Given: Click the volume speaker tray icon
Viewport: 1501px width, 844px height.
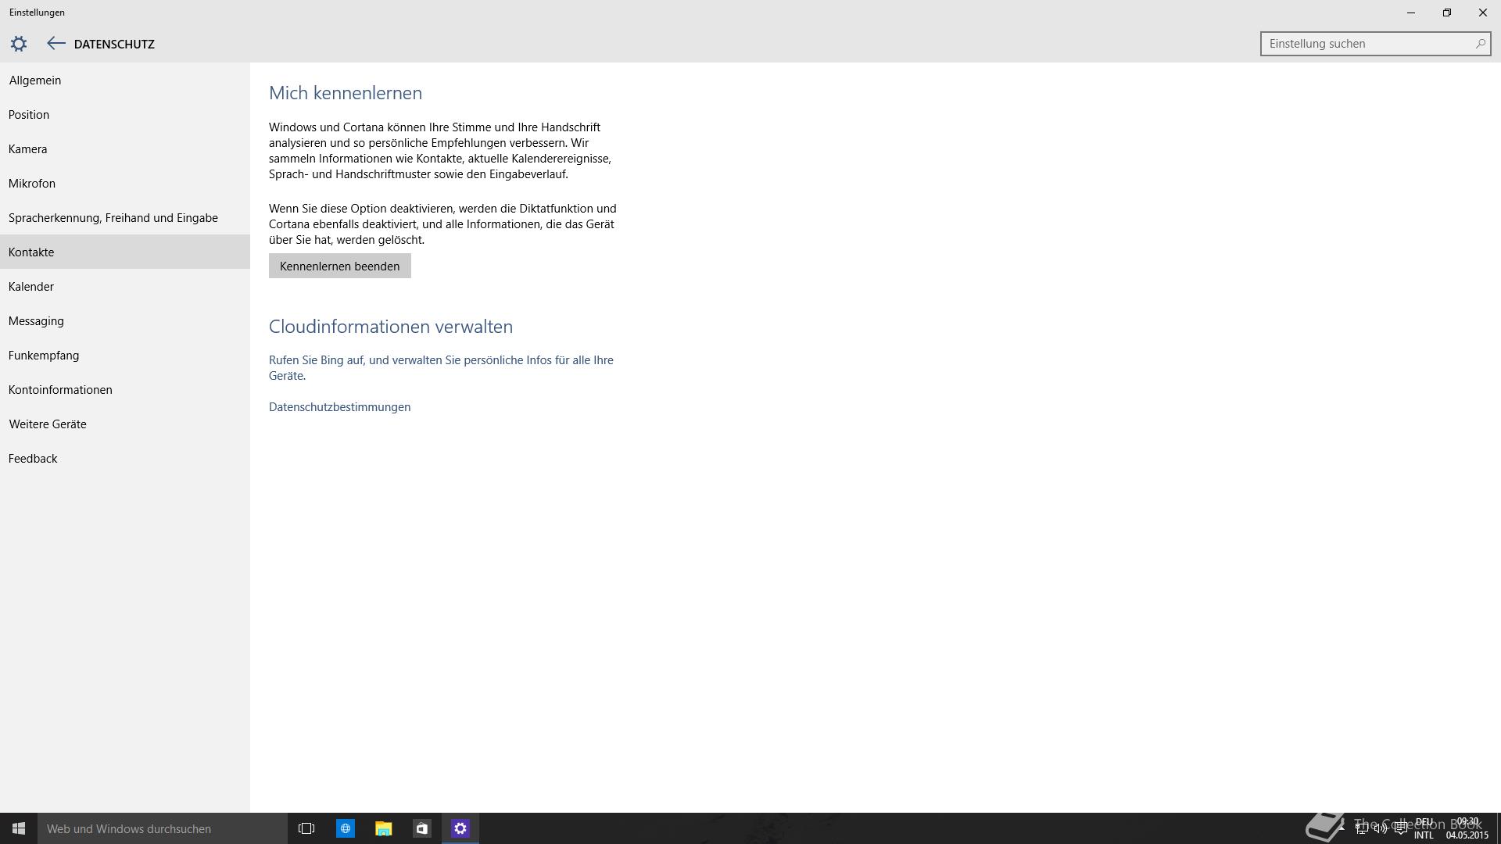Looking at the screenshot, I should coord(1381,828).
